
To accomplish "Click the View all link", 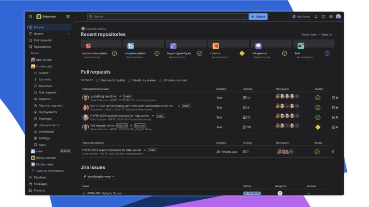I will [x=327, y=34].
